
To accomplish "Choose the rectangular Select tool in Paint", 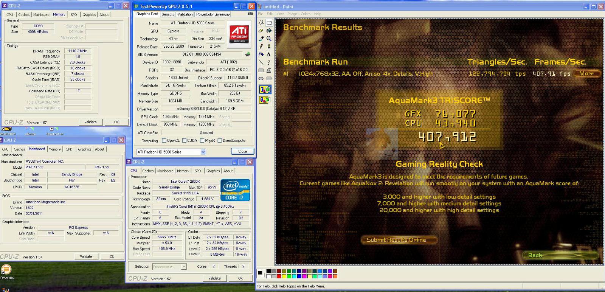I will pyautogui.click(x=269, y=23).
